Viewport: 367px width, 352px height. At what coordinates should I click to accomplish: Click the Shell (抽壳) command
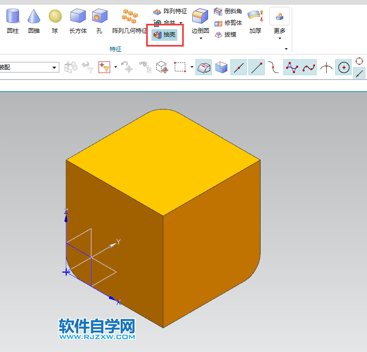pos(165,34)
